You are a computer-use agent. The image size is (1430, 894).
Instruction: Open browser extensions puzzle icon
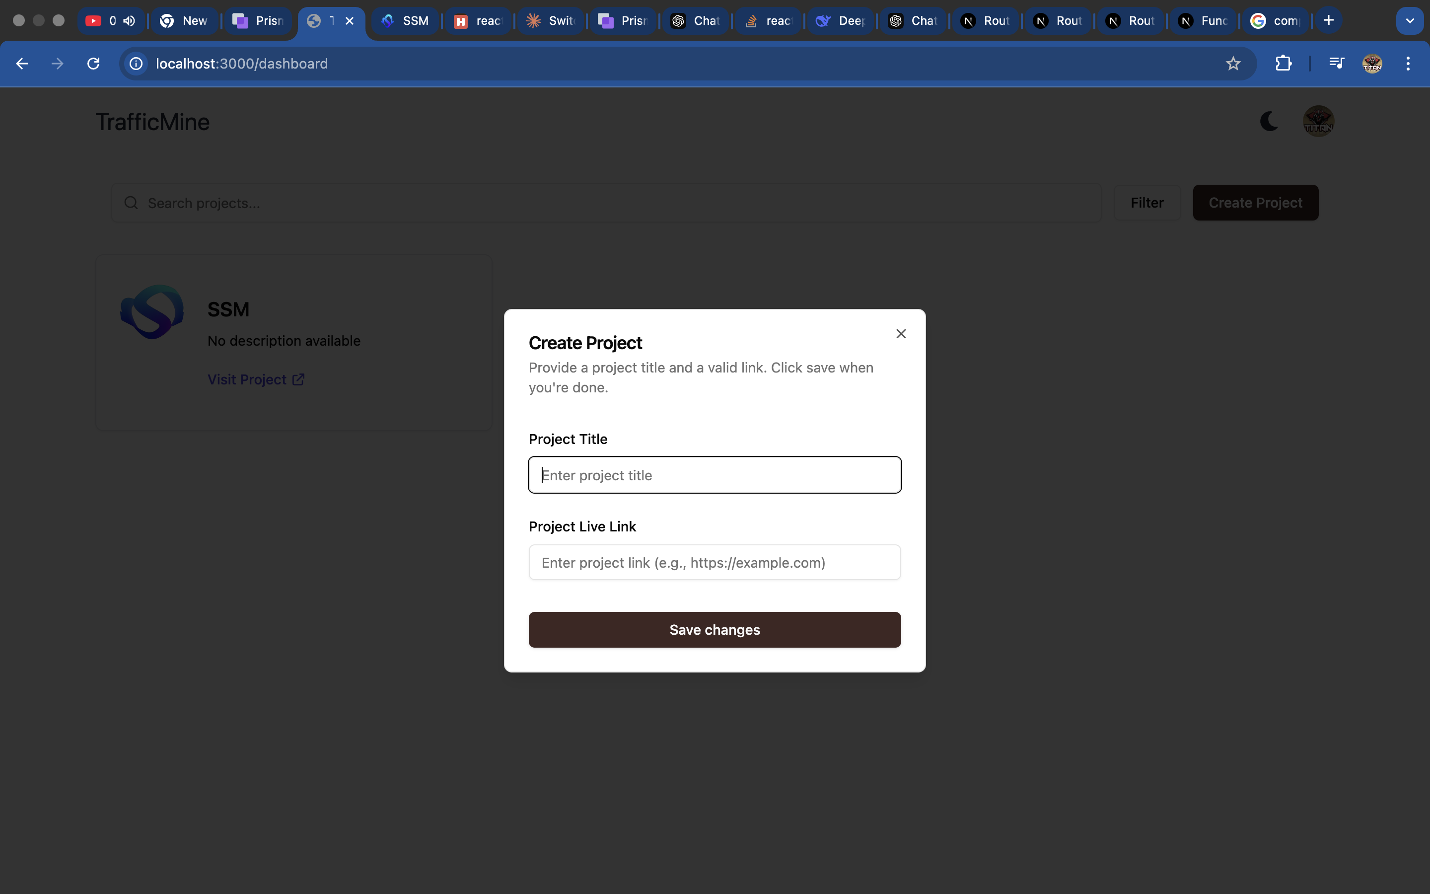pos(1283,64)
